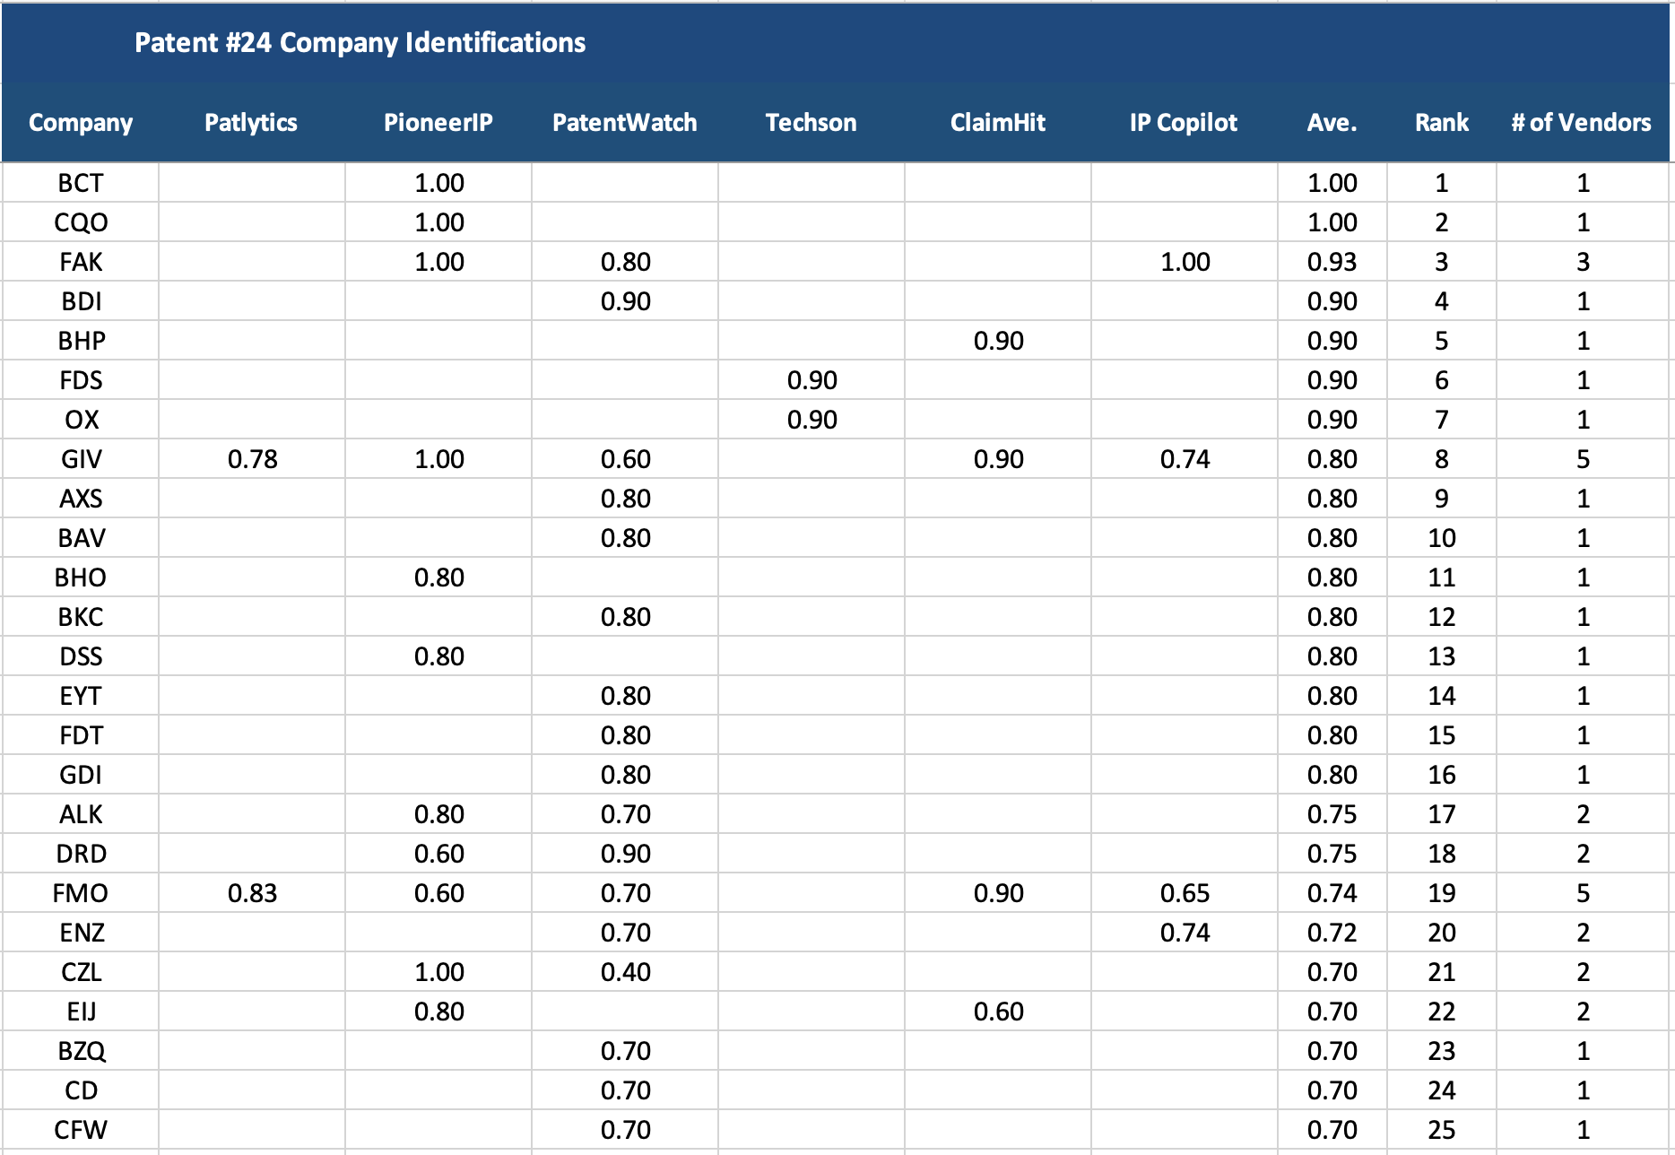Select the Techson column header

[811, 123]
